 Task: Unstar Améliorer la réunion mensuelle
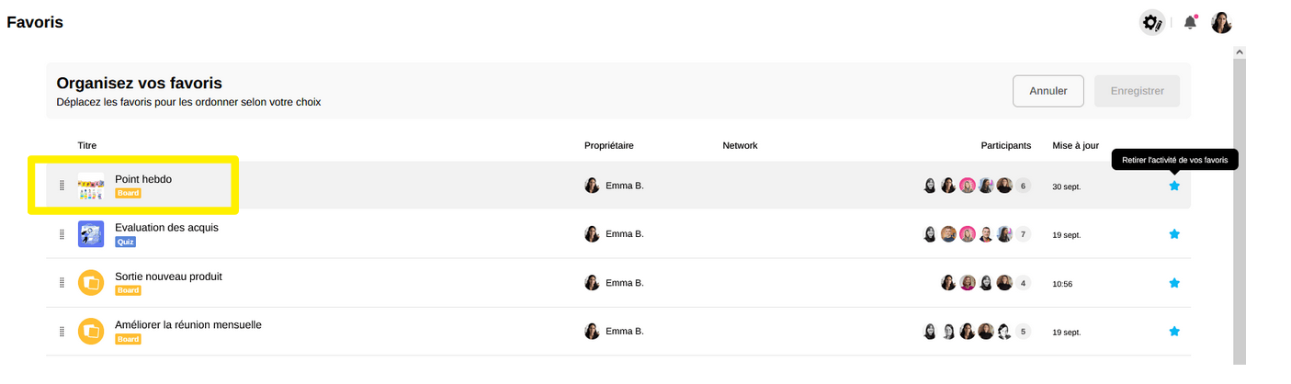pyautogui.click(x=1173, y=332)
